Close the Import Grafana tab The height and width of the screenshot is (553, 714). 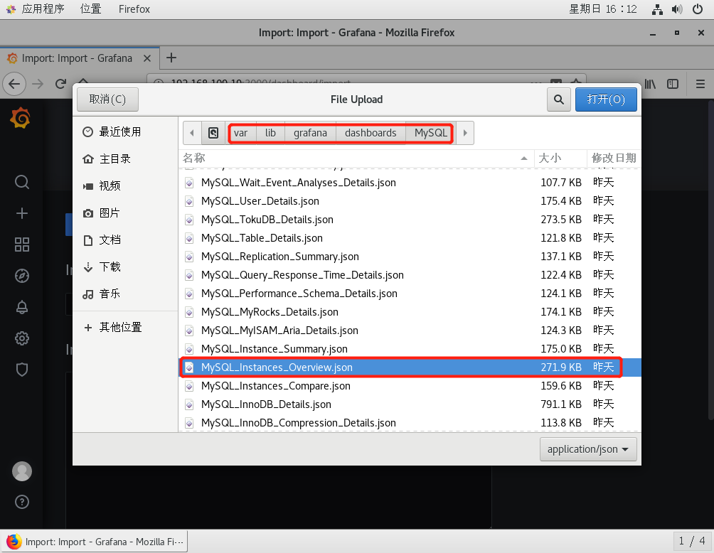coord(146,58)
